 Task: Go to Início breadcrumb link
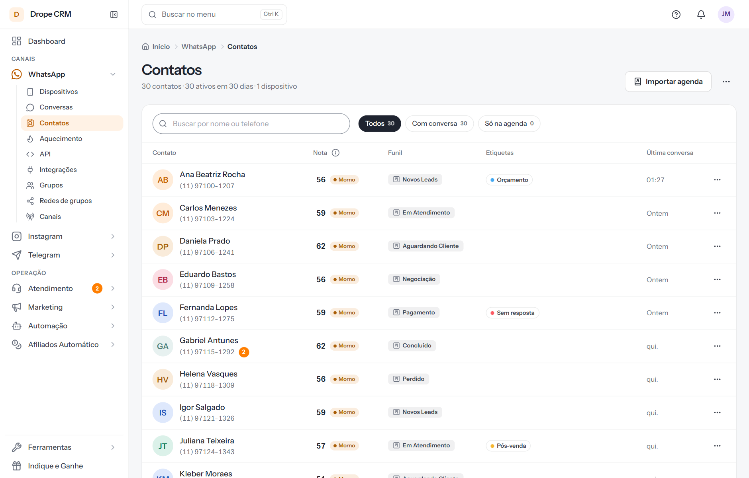161,47
